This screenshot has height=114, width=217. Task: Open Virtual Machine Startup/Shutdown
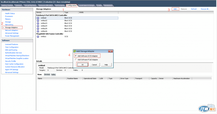pos(17,56)
